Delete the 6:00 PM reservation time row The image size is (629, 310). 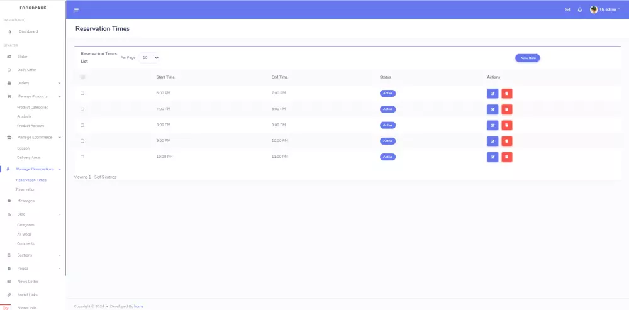pos(506,94)
